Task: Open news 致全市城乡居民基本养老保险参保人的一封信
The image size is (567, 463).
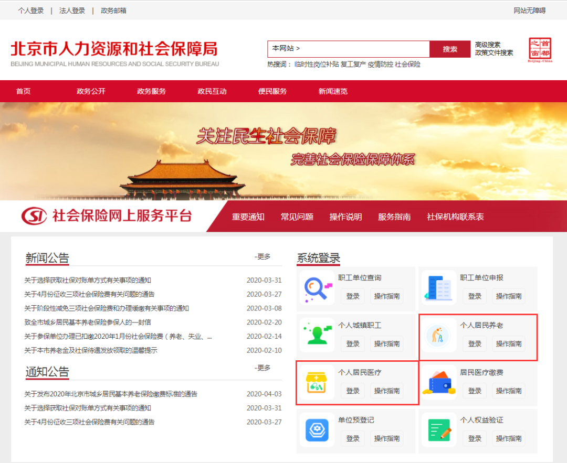Action: click(88, 322)
